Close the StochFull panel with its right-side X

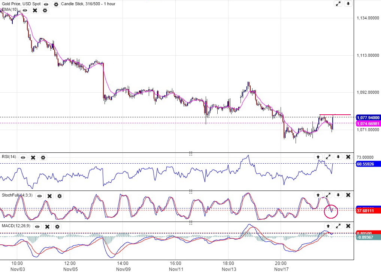point(348,195)
